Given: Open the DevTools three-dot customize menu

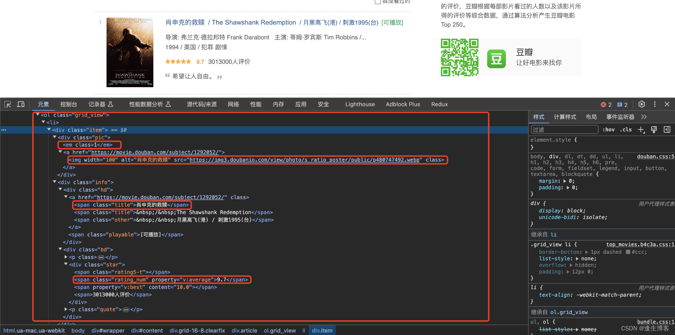Looking at the screenshot, I should pos(655,104).
